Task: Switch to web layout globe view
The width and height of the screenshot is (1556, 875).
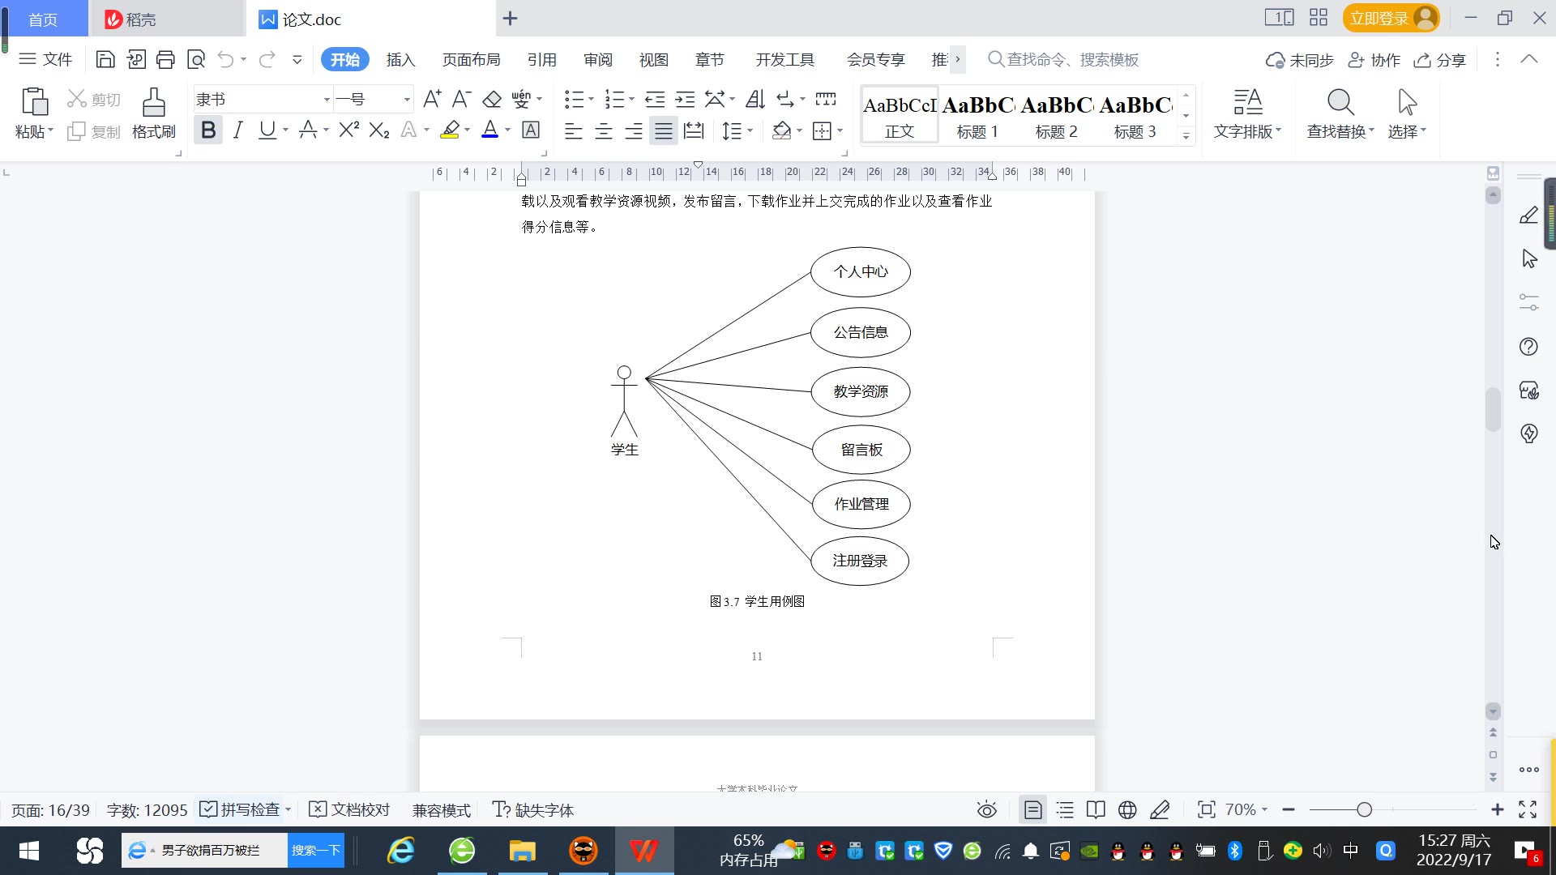Action: click(1127, 809)
